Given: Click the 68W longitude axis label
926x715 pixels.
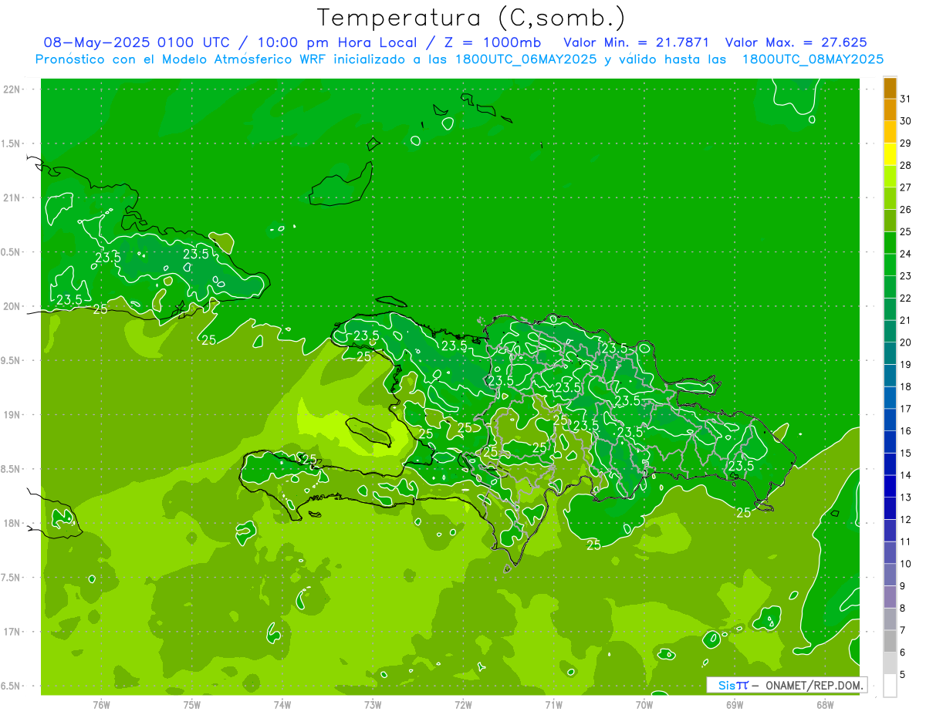Looking at the screenshot, I should coord(825,704).
